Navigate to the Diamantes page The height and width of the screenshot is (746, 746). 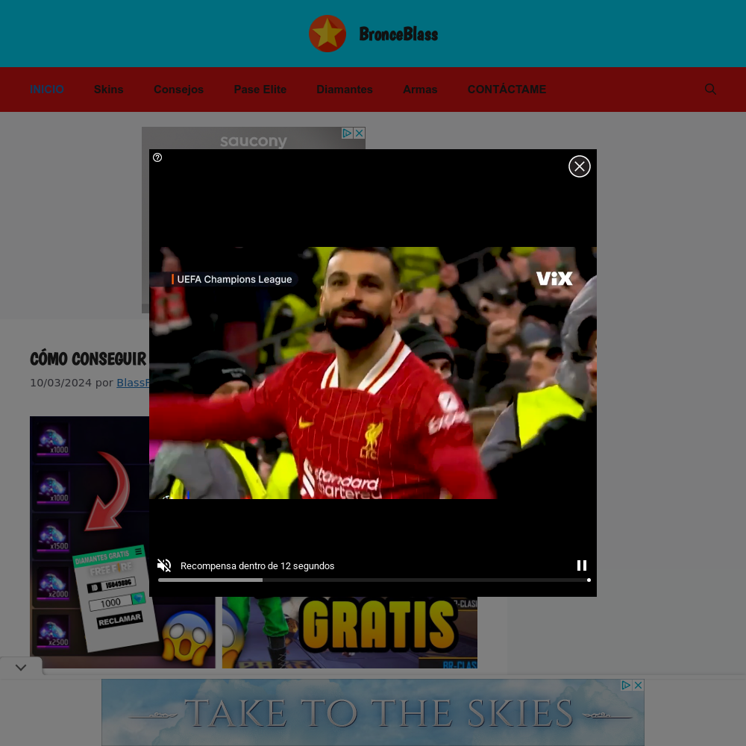pyautogui.click(x=345, y=90)
